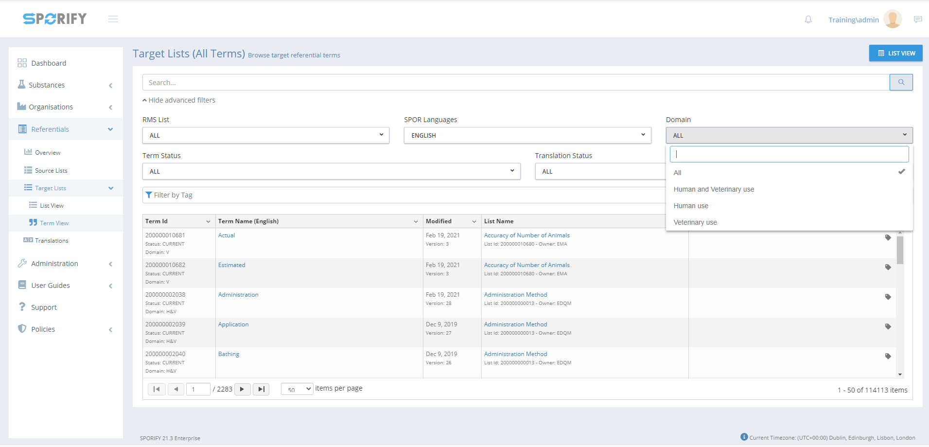This screenshot has height=447, width=929.
Task: Select 'Human and Veterinary use' domain option
Action: tap(714, 189)
